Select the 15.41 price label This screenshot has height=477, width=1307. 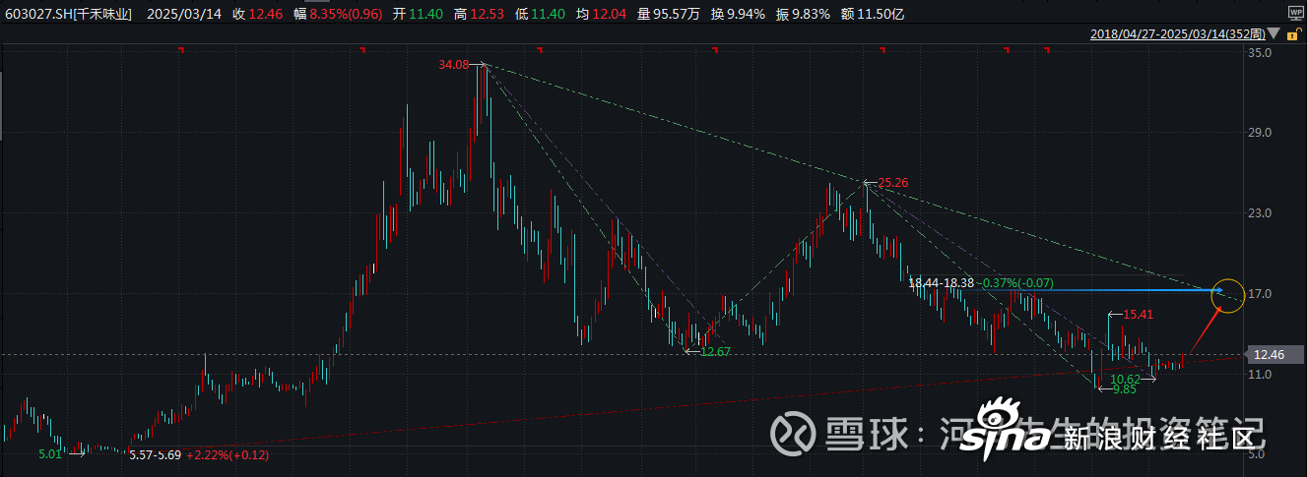click(x=1137, y=315)
